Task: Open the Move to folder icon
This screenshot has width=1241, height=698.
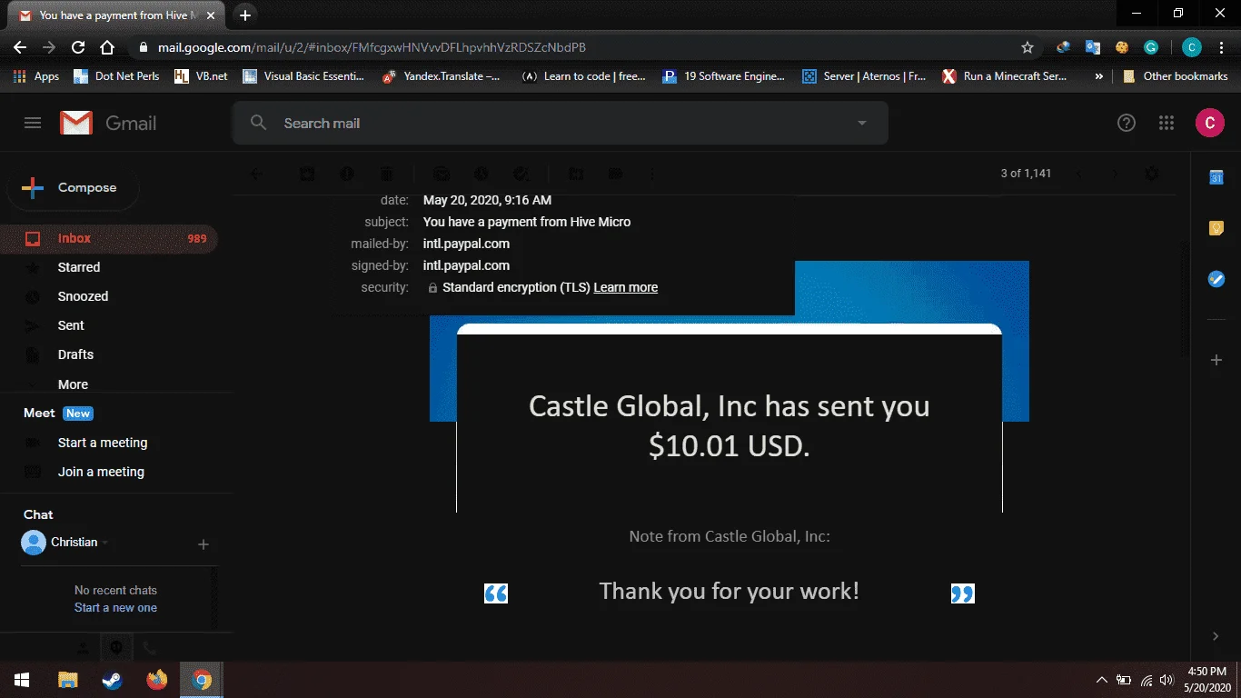Action: 576,174
